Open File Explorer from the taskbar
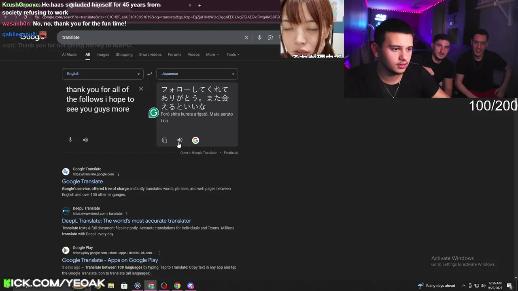518x291 pixels. [111, 286]
